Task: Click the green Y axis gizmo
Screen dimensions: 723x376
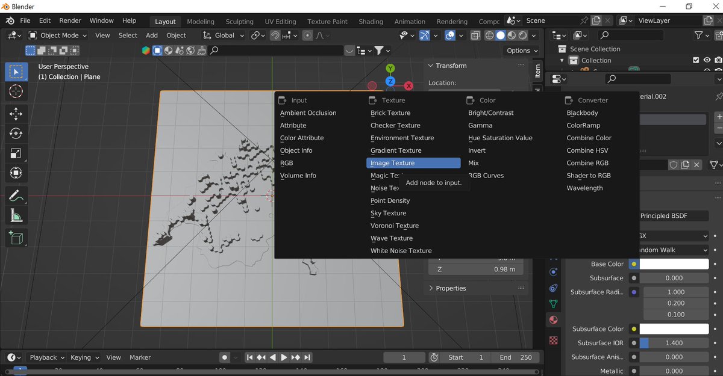Action: tap(390, 69)
